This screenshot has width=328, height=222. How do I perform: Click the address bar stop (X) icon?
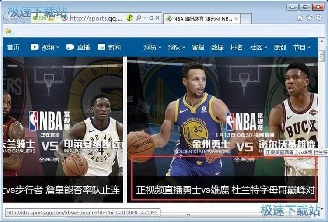click(157, 18)
